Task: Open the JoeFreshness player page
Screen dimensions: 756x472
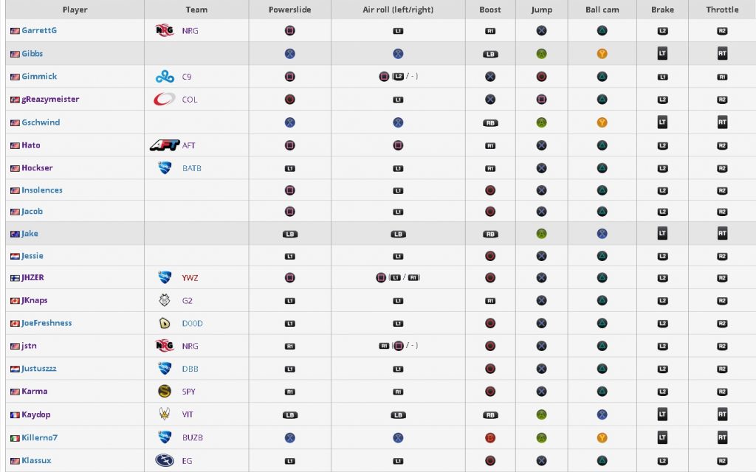Action: 47,323
